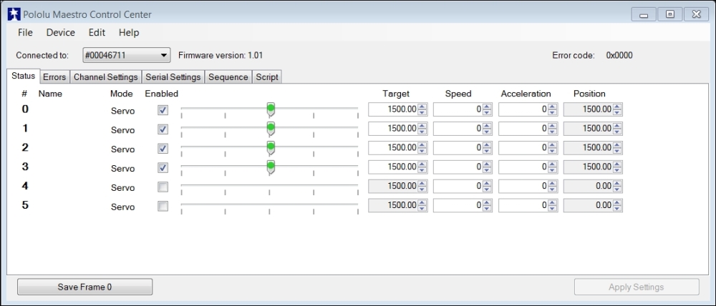Click the Error code 0x0000 value
This screenshot has height=306, width=716.
[x=619, y=55]
